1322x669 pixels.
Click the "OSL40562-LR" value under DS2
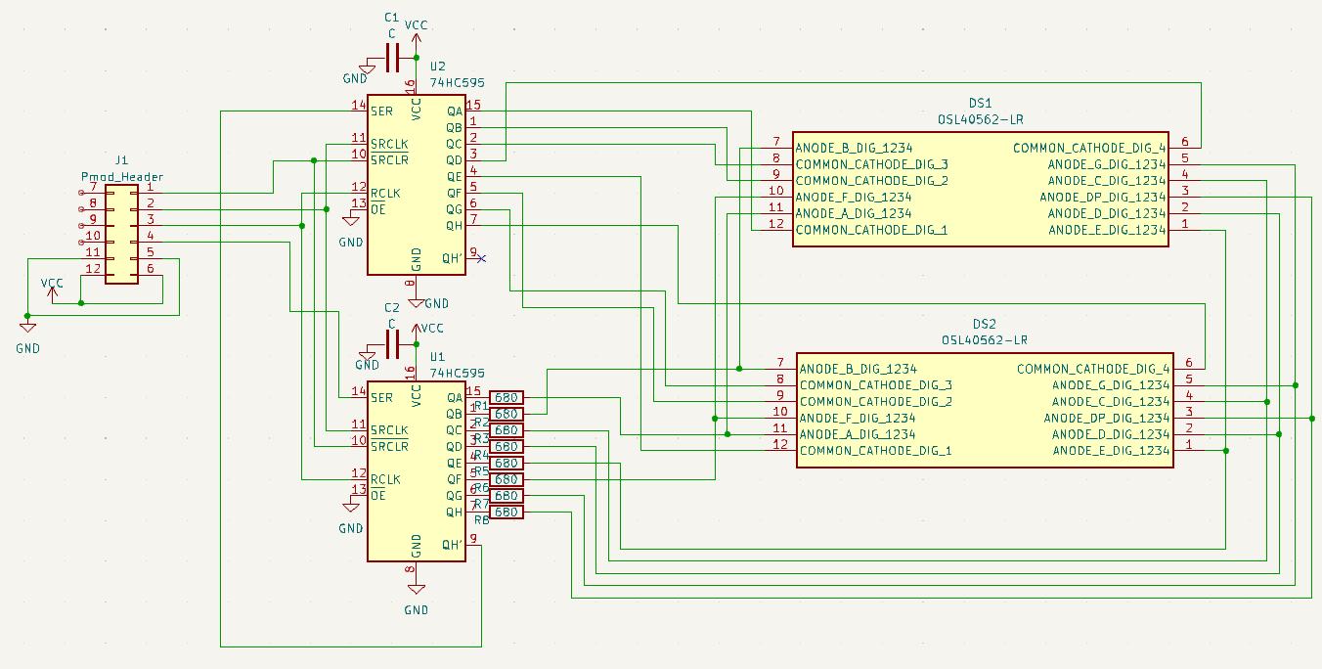[x=984, y=340]
